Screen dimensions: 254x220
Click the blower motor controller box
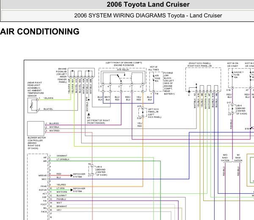click(36, 128)
